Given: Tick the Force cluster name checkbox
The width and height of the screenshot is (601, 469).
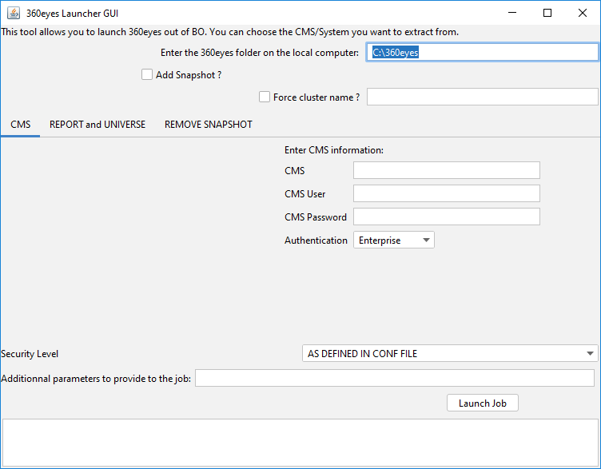Looking at the screenshot, I should [x=265, y=97].
